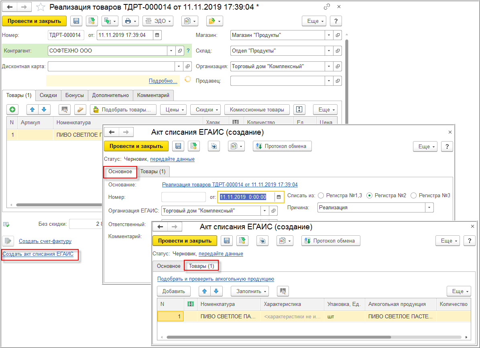Viewport: 480px width, 348px height.
Task: Open the ЭДО dropdown menu
Action: tap(158, 21)
